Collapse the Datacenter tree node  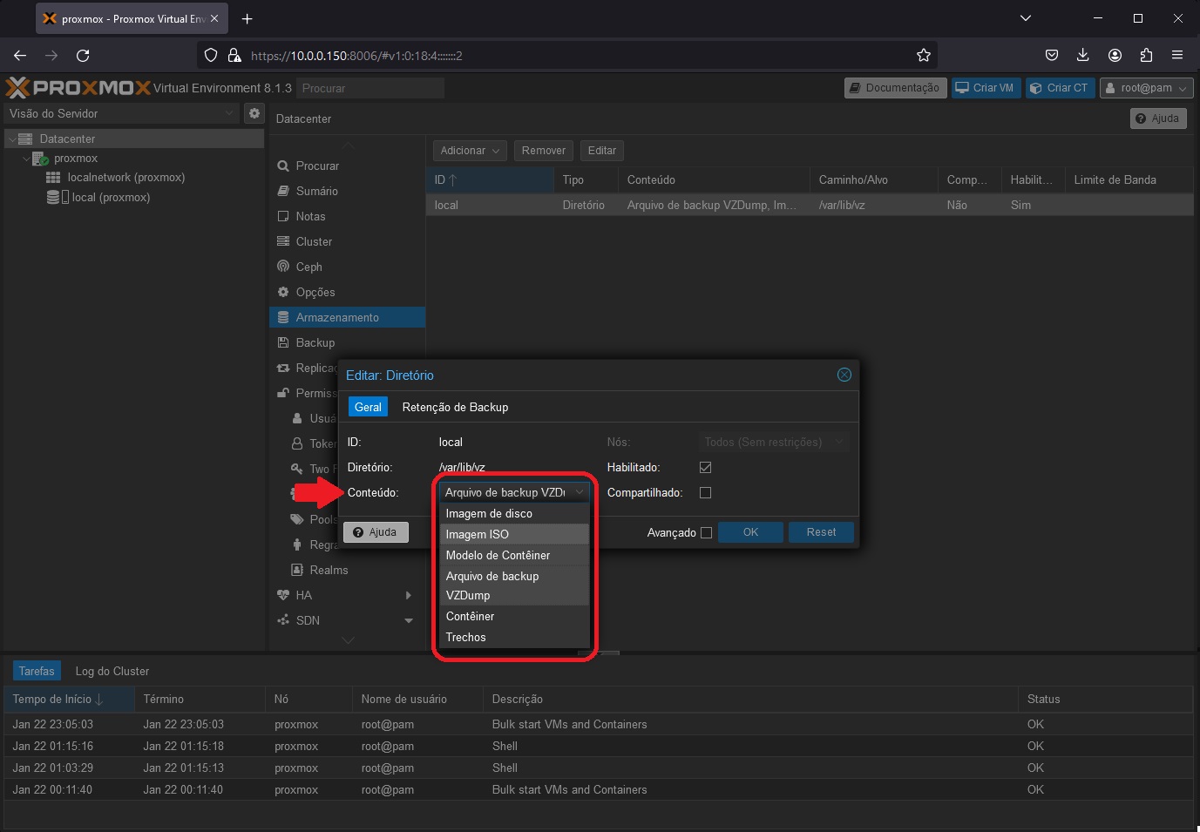click(x=11, y=139)
